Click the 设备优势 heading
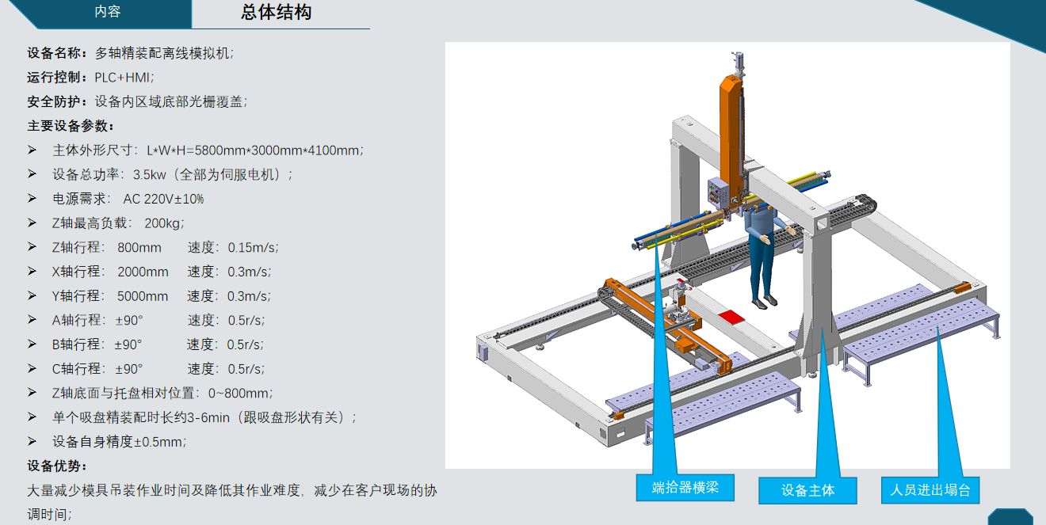 [x=57, y=466]
